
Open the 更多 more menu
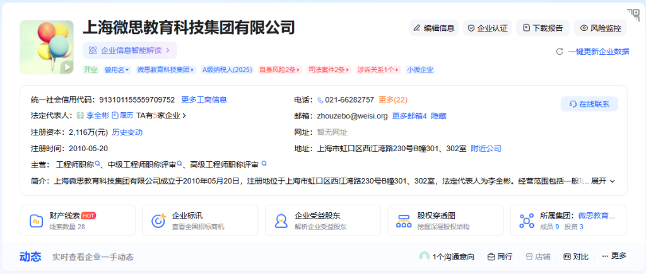pos(614,256)
